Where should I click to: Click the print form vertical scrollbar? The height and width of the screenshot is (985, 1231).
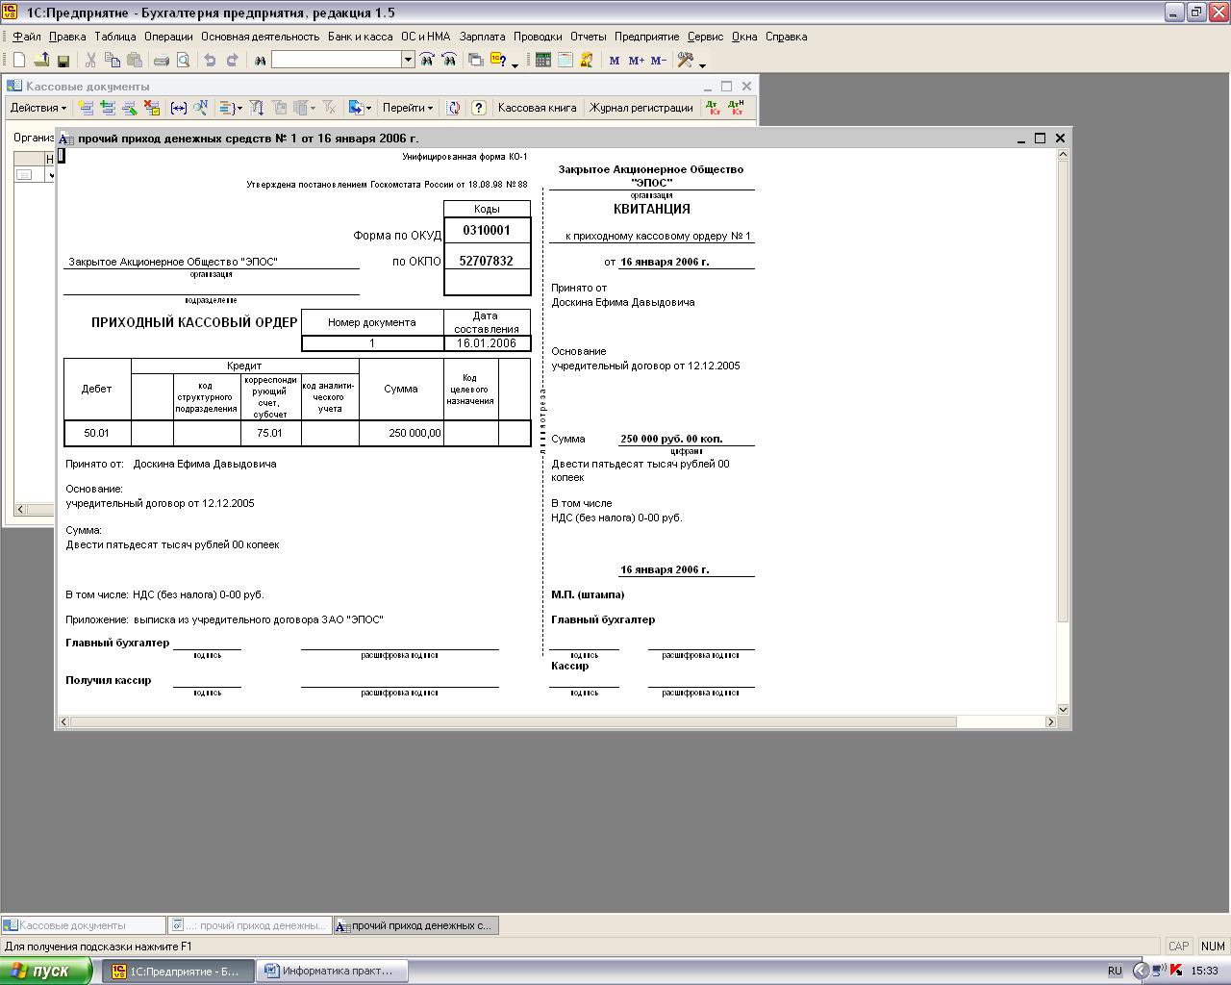tap(1063, 390)
